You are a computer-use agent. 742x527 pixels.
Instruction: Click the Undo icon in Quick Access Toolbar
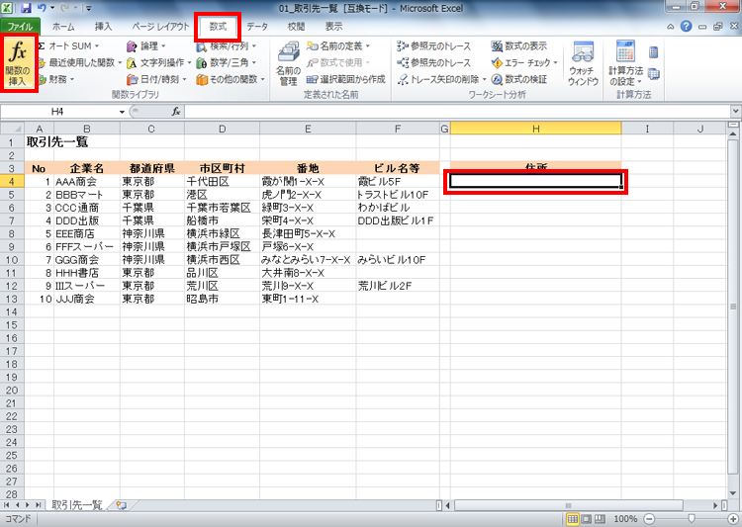42,8
